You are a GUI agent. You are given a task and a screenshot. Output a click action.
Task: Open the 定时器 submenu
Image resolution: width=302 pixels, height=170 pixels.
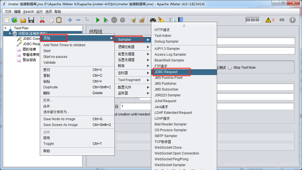[x=132, y=73]
